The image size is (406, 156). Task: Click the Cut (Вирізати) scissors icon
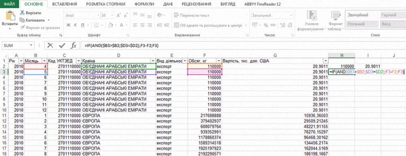pos(22,13)
